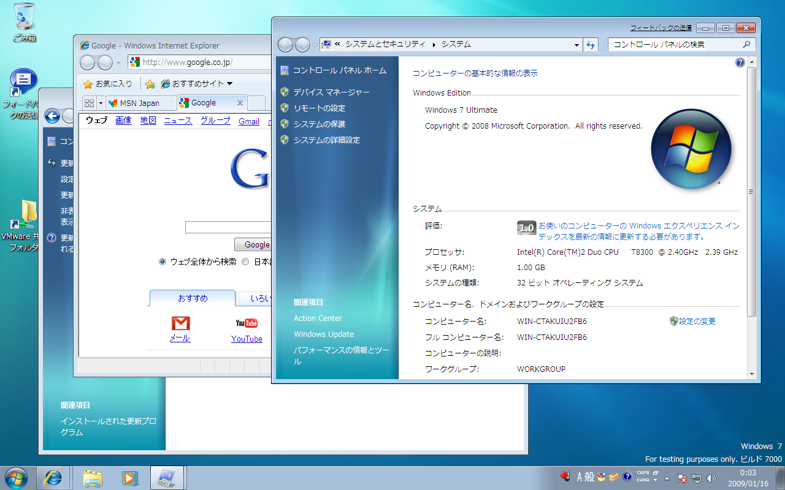Click IE Quick Tabs grid icon

[x=89, y=103]
